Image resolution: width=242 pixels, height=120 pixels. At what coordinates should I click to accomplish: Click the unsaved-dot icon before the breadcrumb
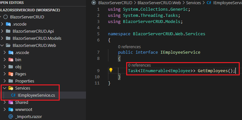coord(93,3)
